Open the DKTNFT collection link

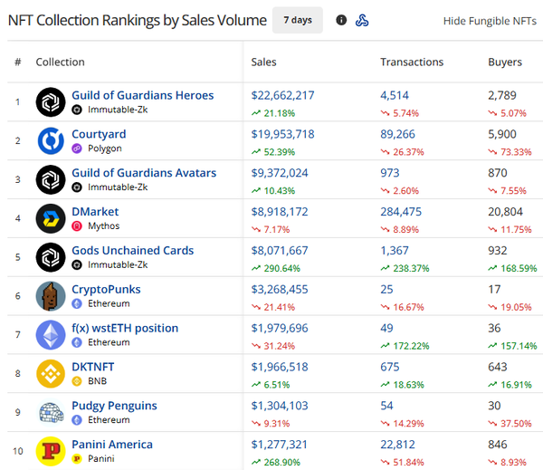93,367
